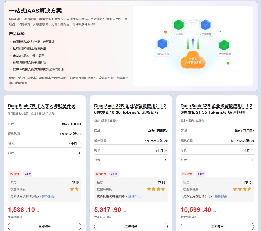The height and width of the screenshot is (231, 261).
Task: Click the star rating in the 32C256G2张L20 card
Action: (x=156, y=189)
